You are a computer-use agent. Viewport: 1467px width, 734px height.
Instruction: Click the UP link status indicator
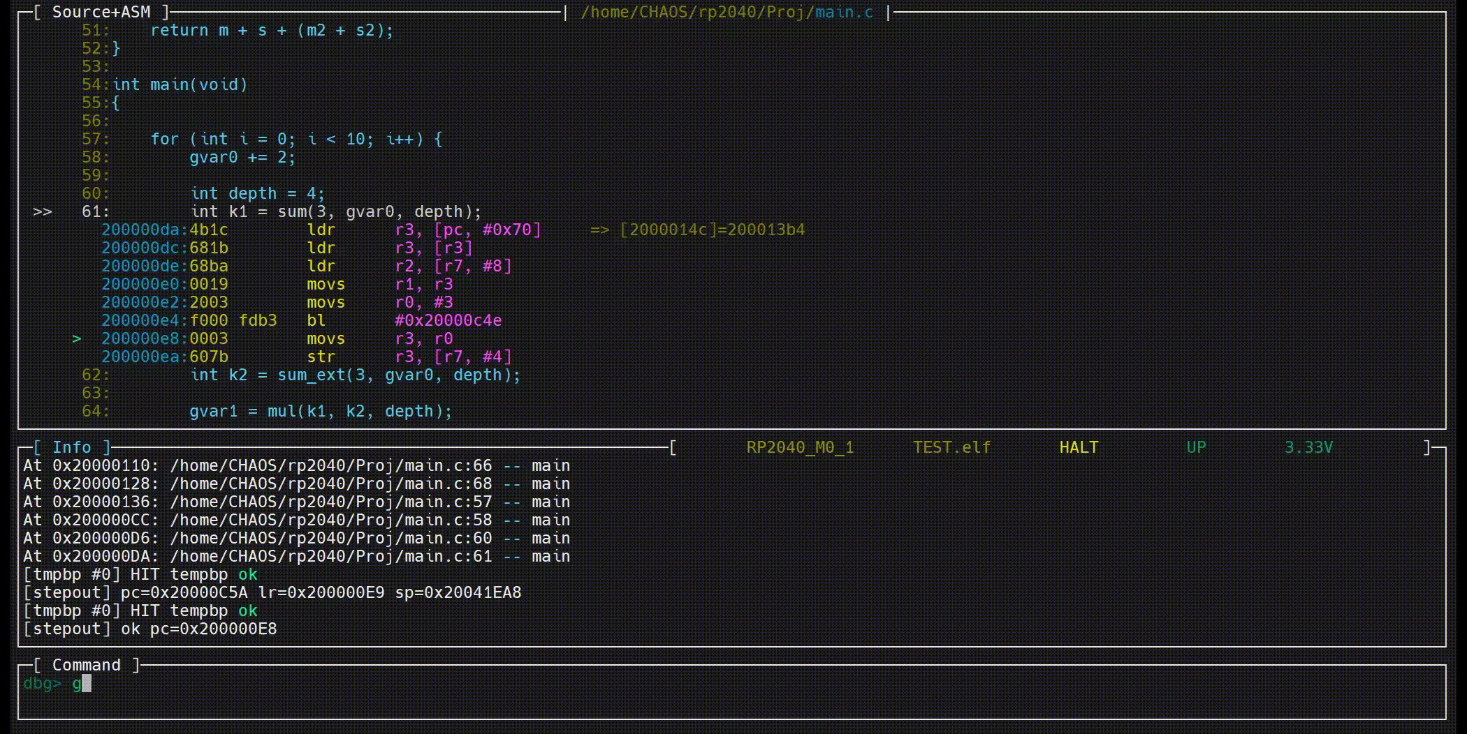click(1196, 448)
